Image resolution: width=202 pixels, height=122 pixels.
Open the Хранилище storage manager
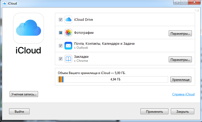click(x=181, y=79)
